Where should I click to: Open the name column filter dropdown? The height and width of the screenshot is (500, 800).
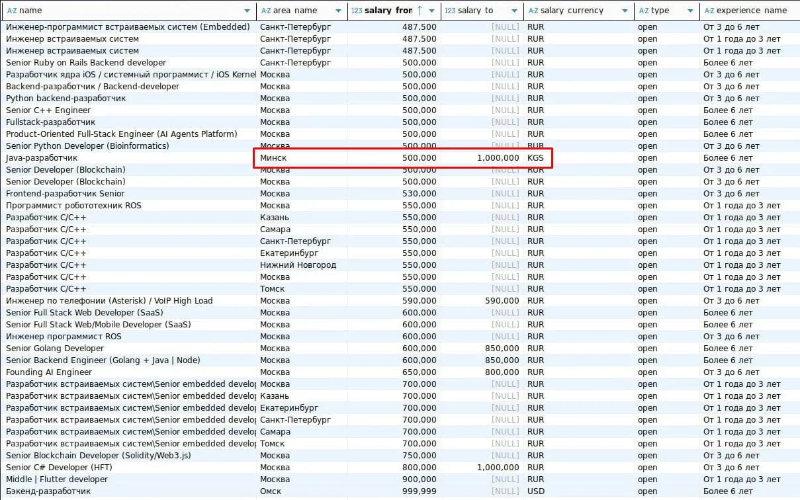247,11
